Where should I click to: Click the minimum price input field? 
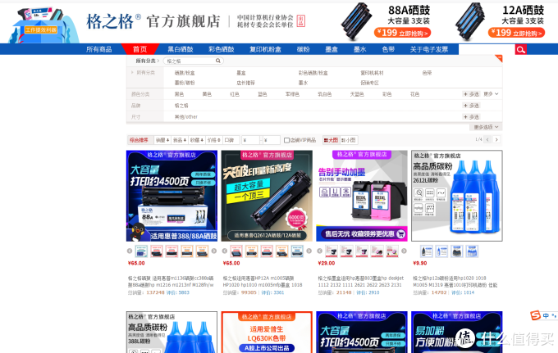point(250,140)
